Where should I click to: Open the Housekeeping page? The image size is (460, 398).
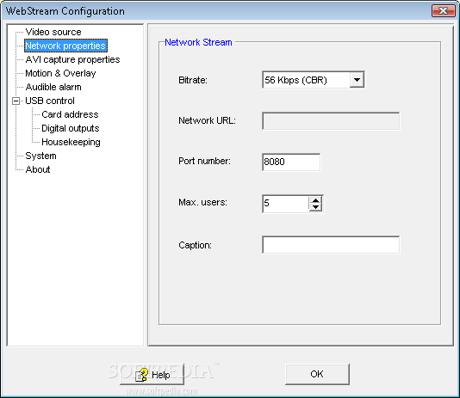pyautogui.click(x=71, y=142)
